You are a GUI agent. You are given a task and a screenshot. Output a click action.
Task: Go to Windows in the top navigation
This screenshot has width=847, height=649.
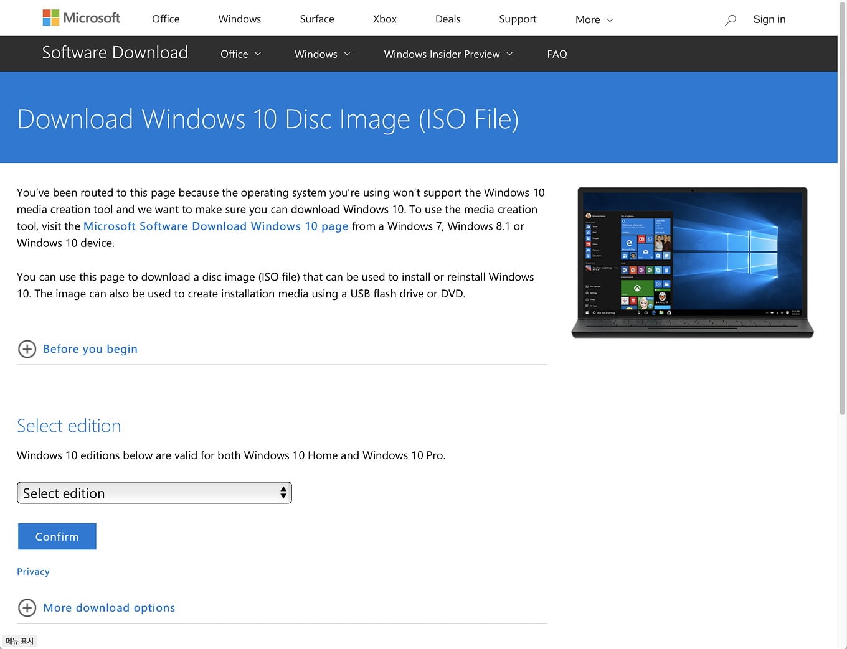(240, 19)
